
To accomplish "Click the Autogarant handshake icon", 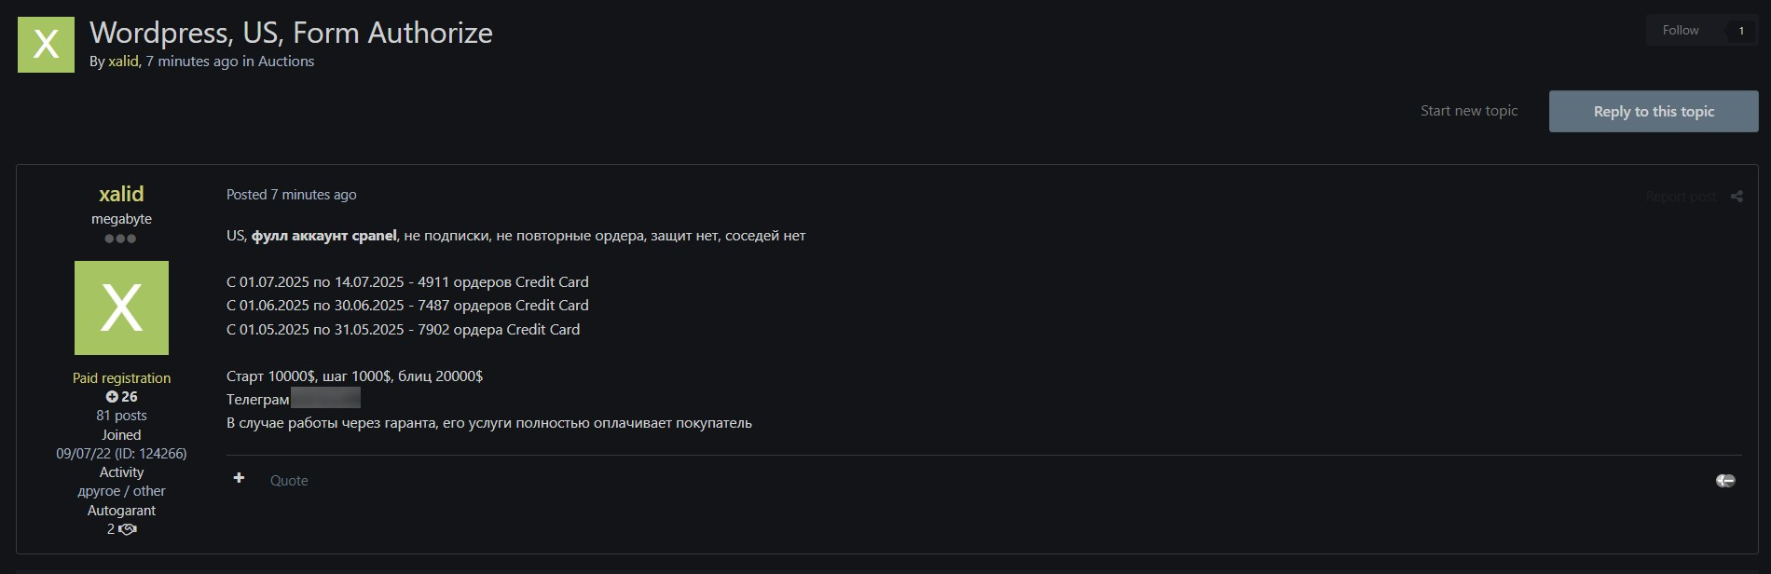I will 128,529.
